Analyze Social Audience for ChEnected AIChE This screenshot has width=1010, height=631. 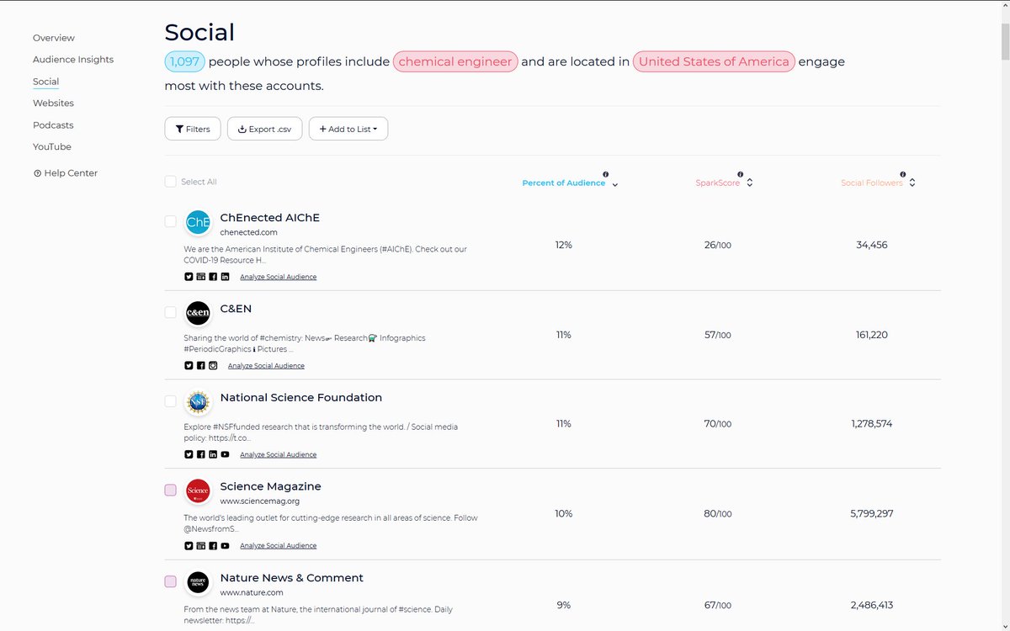point(279,277)
